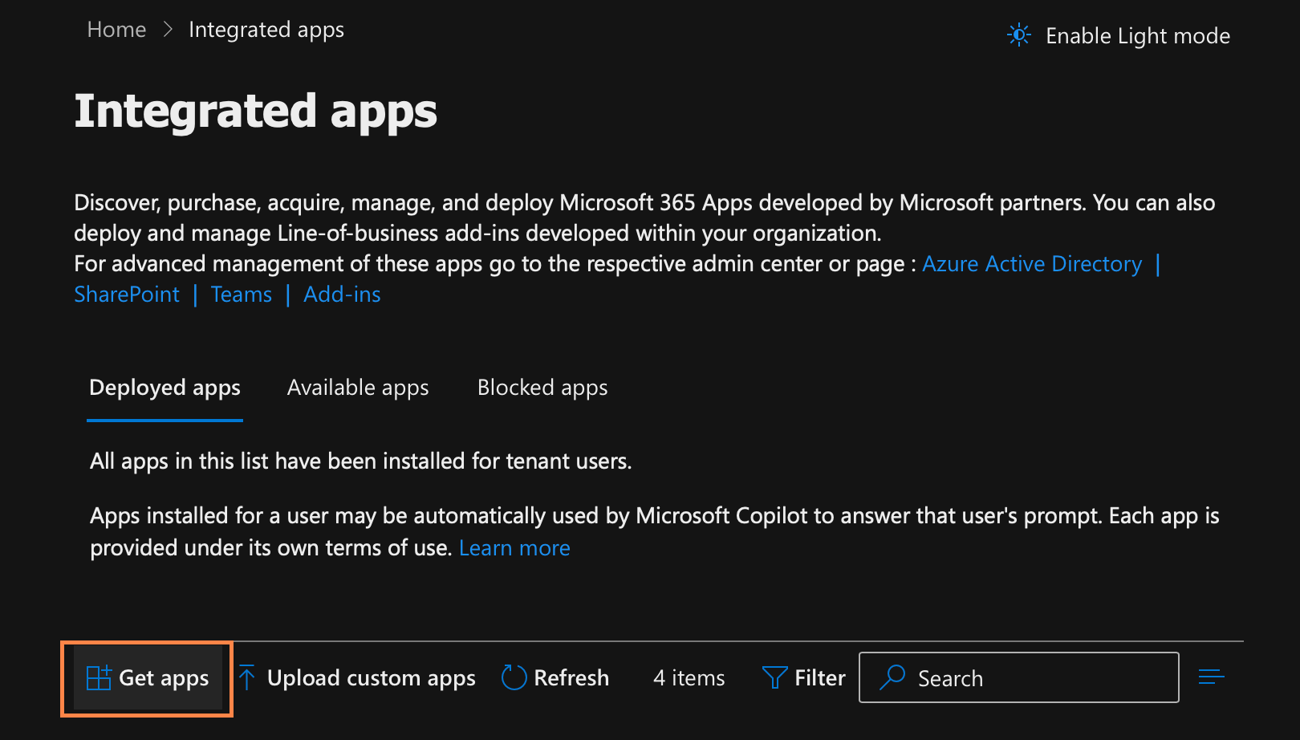Click the breadcrumb chevron separator after Home

tap(168, 30)
